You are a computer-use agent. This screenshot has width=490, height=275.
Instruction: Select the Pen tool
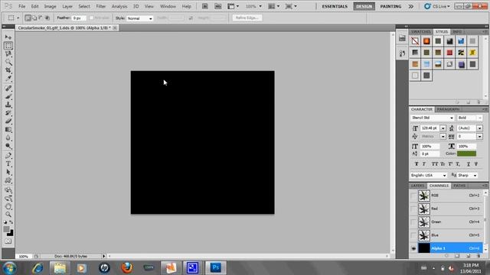[8, 156]
